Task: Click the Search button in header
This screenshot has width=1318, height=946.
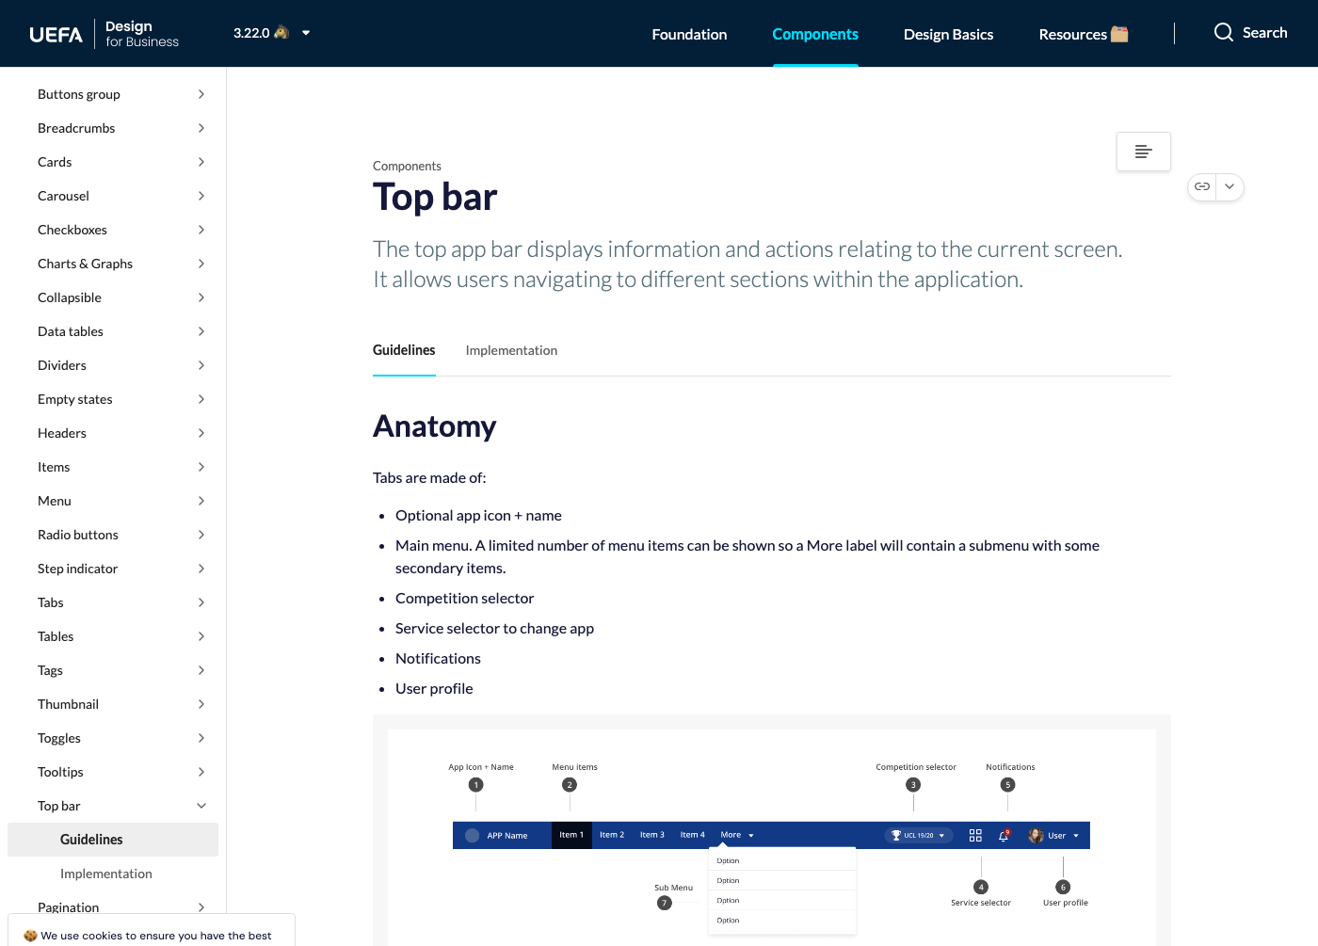Action: coord(1250,33)
